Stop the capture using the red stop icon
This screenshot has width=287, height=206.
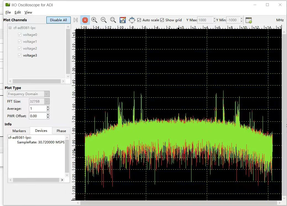click(85, 20)
